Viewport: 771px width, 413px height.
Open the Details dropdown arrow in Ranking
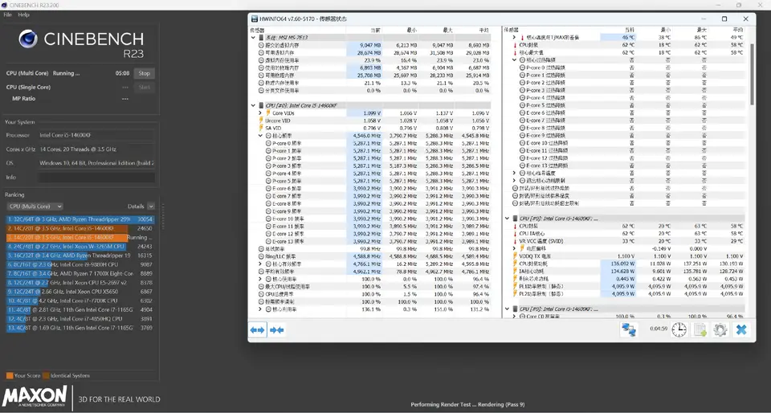tap(151, 206)
